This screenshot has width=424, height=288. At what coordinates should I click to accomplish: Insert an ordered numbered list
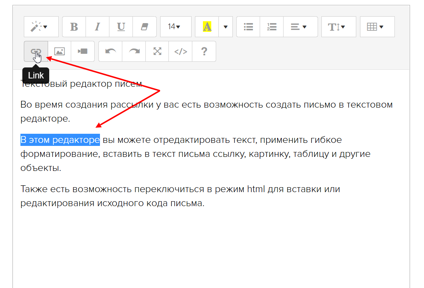271,27
